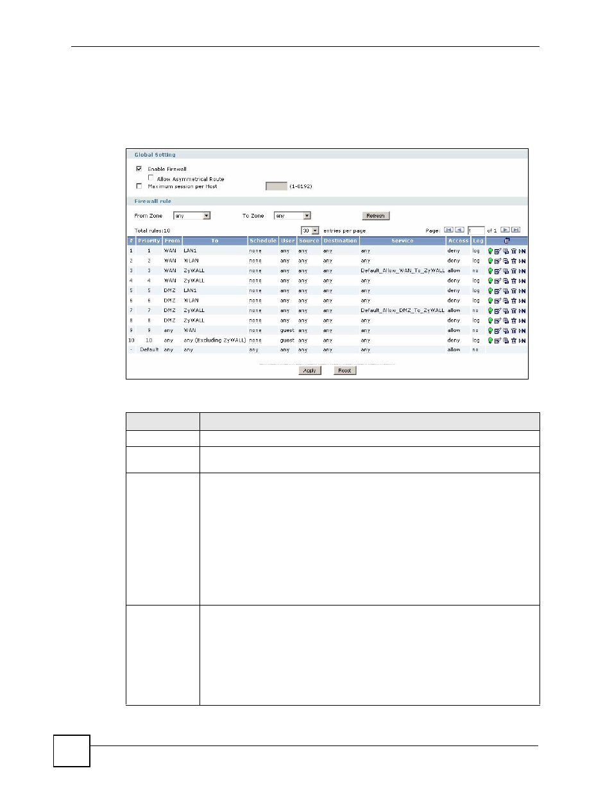The width and height of the screenshot is (612, 793).
Task: Delete the priority 1 rule
Action: (513, 251)
